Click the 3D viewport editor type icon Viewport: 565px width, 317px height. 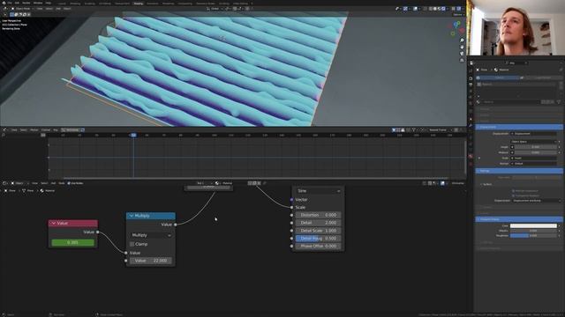5,8
